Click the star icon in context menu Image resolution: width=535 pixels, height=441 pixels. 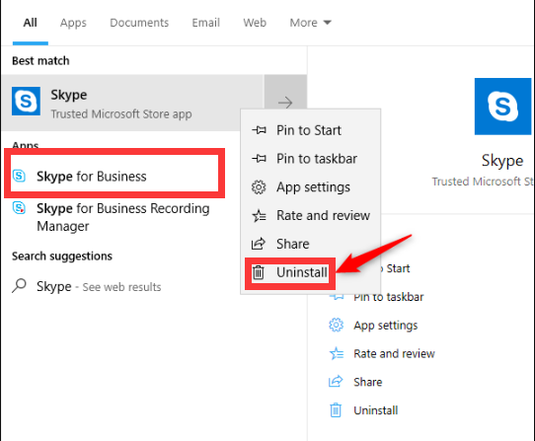pos(259,215)
